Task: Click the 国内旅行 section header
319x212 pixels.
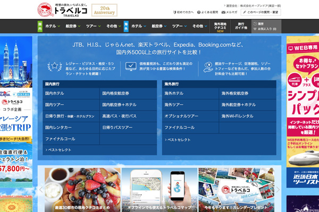Action: pyautogui.click(x=100, y=84)
